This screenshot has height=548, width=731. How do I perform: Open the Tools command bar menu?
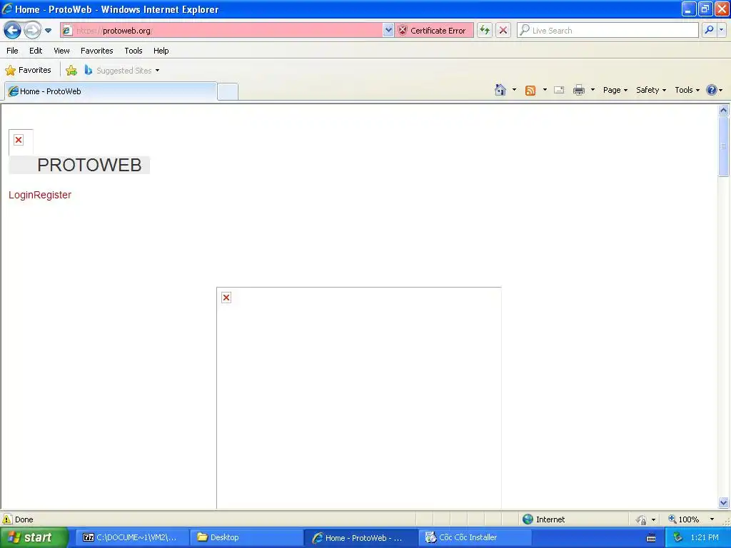click(687, 90)
